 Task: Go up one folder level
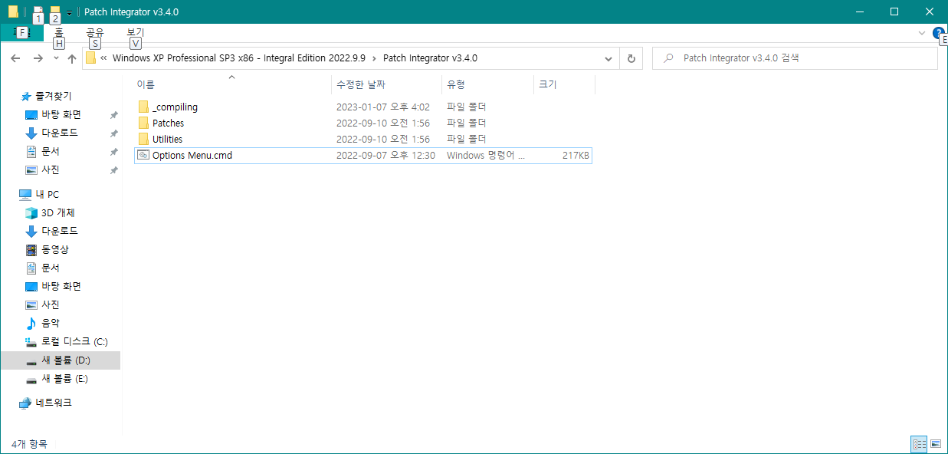tap(72, 58)
